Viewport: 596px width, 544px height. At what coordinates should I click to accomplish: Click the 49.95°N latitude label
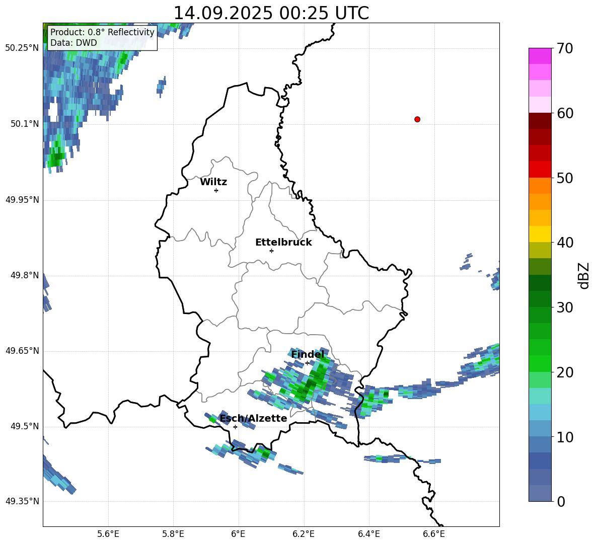[x=22, y=199]
